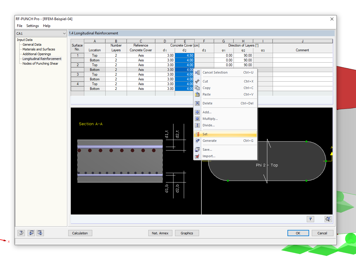Close the RF-PUNCH Pro dialog
Screen dimensions: 356x267
pyautogui.click(x=332, y=19)
